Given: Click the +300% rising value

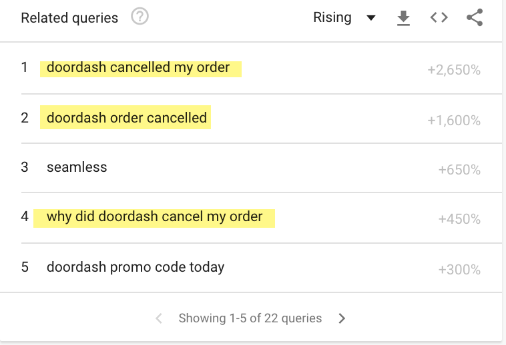Looking at the screenshot, I should [459, 270].
